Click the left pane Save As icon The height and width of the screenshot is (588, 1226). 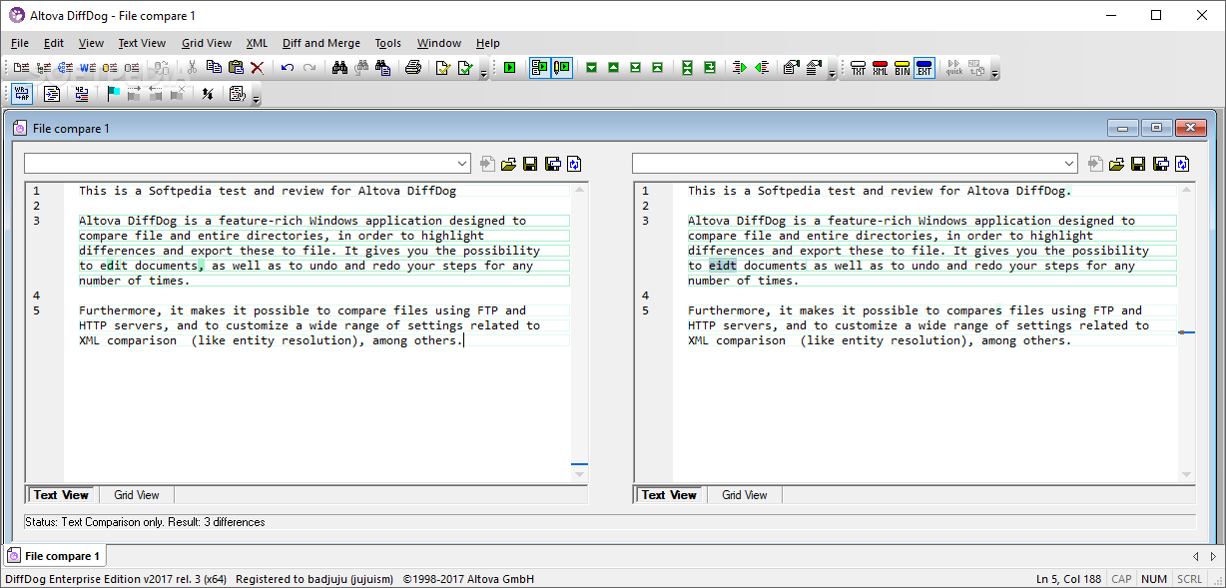552,163
